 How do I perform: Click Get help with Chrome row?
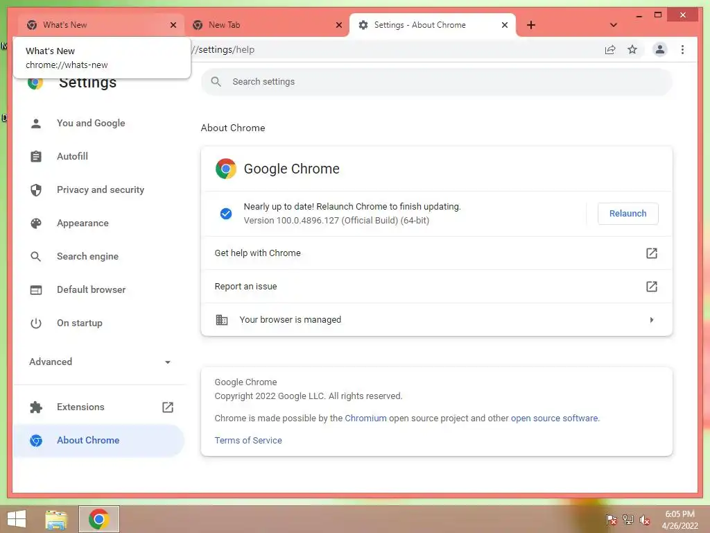tap(437, 253)
